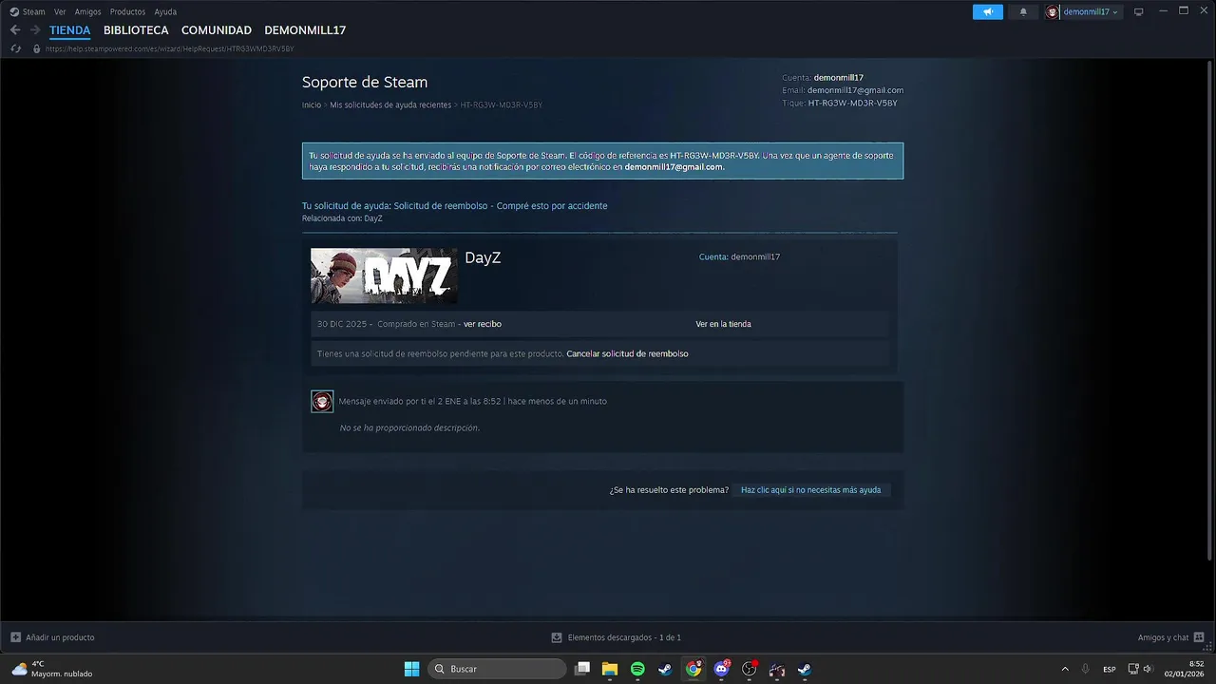Viewport: 1216px width, 684px height.
Task: Open network settings tray icon
Action: (x=1133, y=669)
